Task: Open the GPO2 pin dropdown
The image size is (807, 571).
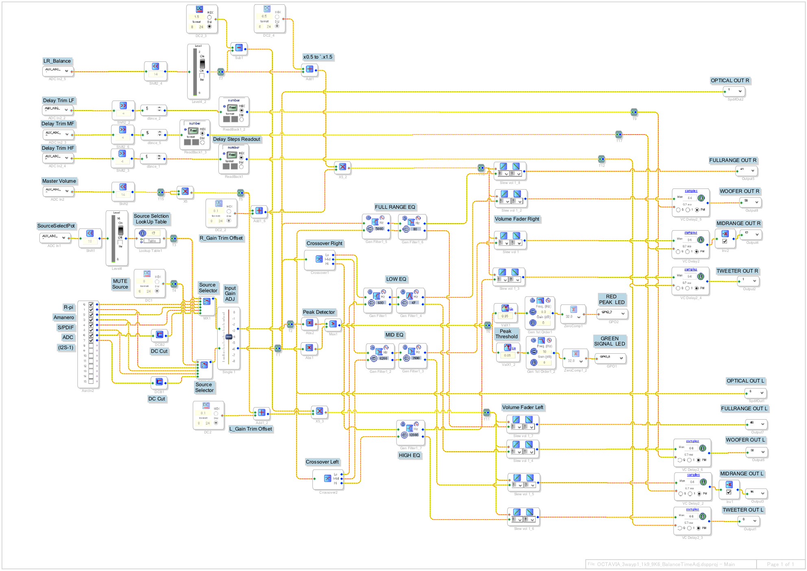Action: coord(623,313)
